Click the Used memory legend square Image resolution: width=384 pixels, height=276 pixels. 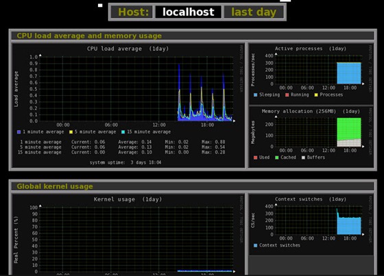point(255,158)
